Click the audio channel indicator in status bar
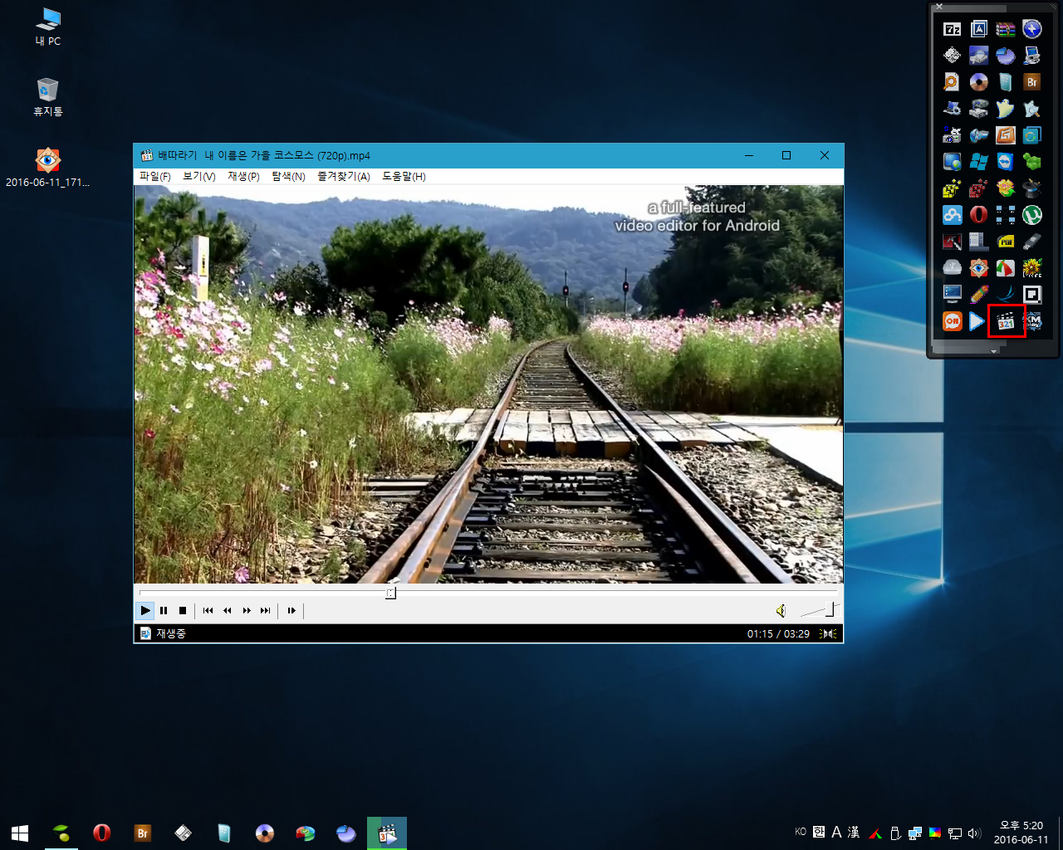Viewport: 1063px width, 850px height. tap(828, 634)
